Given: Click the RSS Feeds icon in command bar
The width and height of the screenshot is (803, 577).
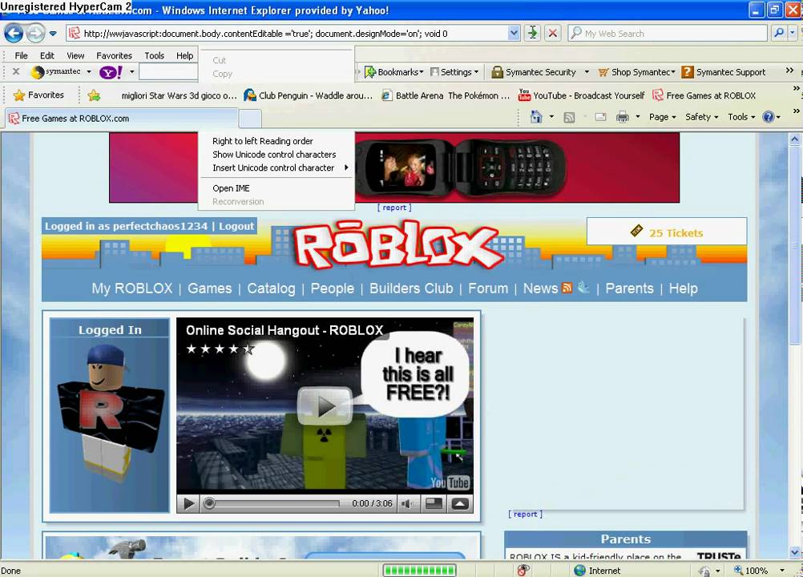Looking at the screenshot, I should click(x=569, y=117).
